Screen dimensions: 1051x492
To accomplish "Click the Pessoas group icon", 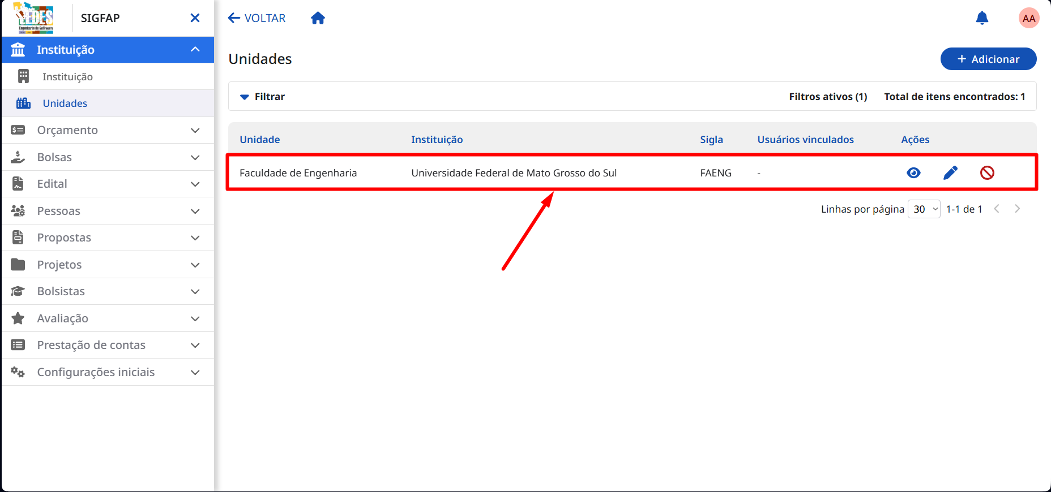I will click(18, 211).
